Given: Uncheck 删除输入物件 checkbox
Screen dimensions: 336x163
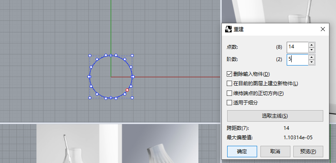Looking at the screenshot, I should (229, 74).
